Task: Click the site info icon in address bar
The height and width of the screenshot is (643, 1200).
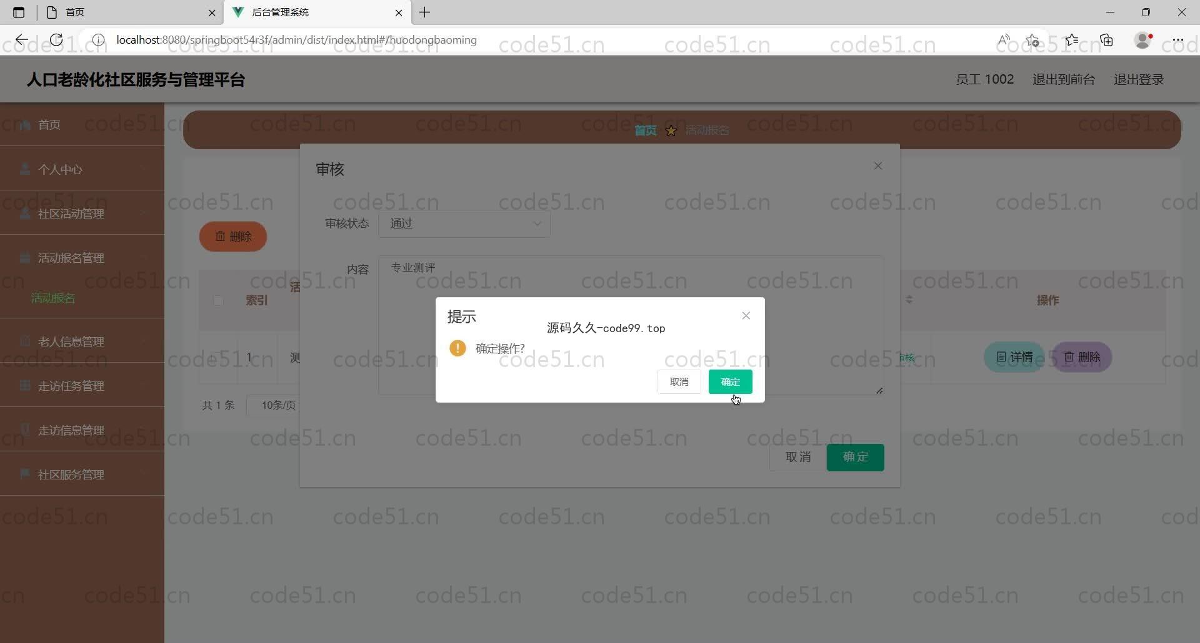Action: (98, 40)
